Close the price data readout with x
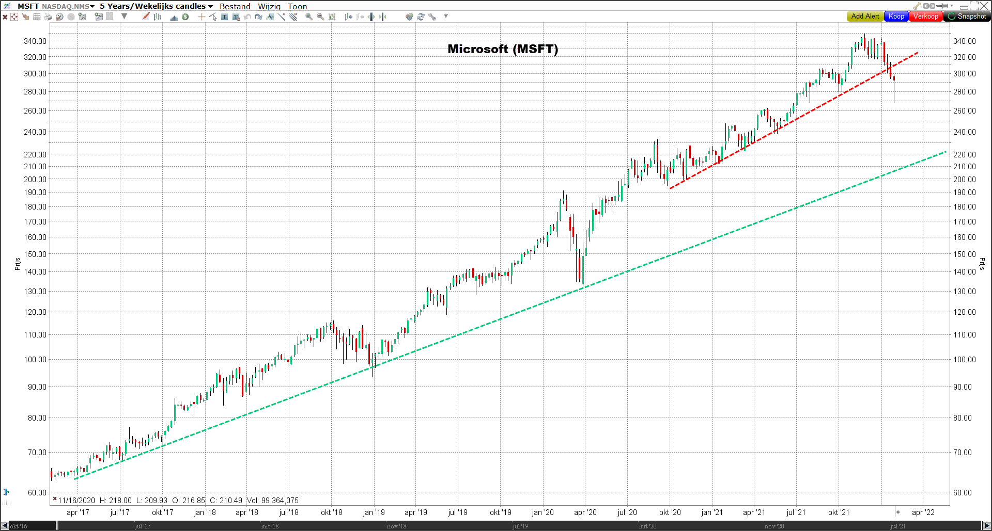992x531 pixels. [x=54, y=498]
